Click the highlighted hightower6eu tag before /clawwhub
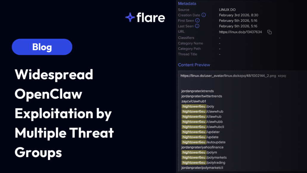 click(194, 112)
